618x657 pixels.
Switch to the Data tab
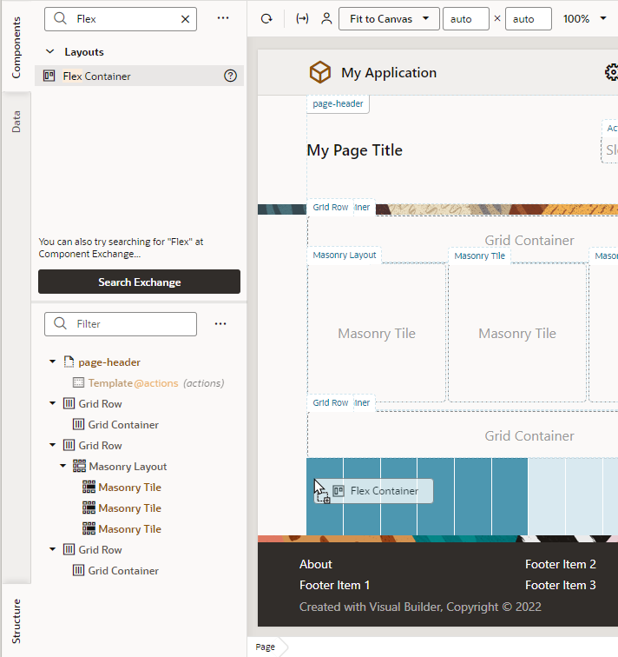click(16, 122)
